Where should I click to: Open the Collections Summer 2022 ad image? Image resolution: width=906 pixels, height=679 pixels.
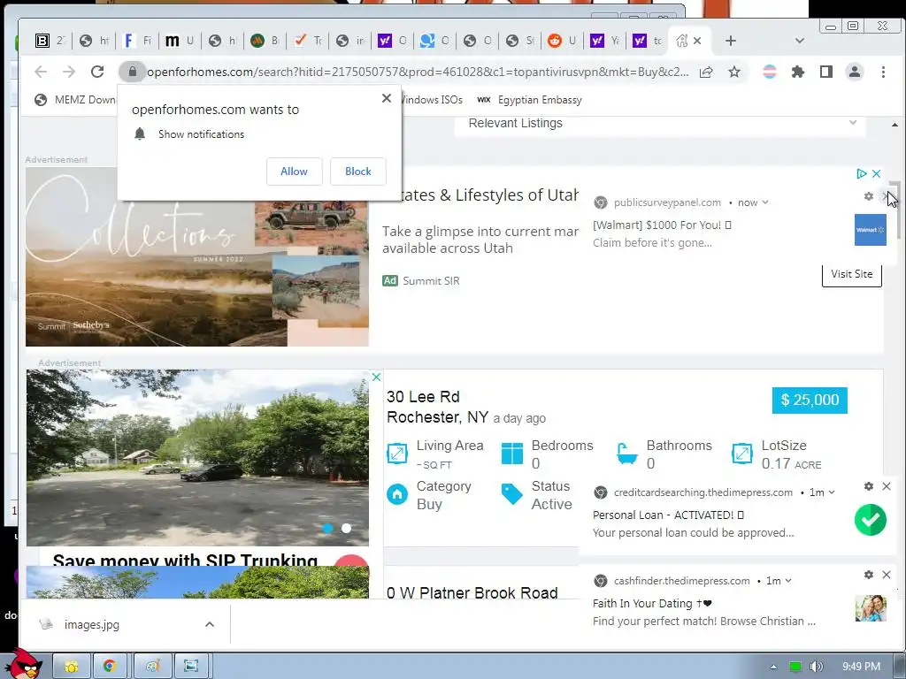click(x=197, y=257)
